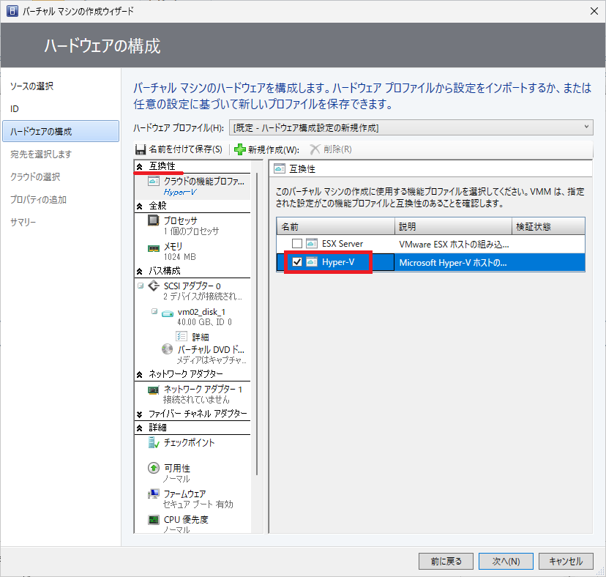Click 削除(R) button
Image resolution: width=606 pixels, height=577 pixels.
(331, 149)
